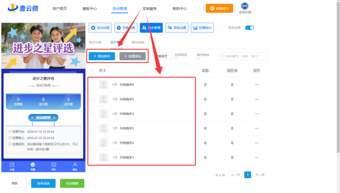
Task: Open the 投票统计 tab
Action: coord(202,28)
